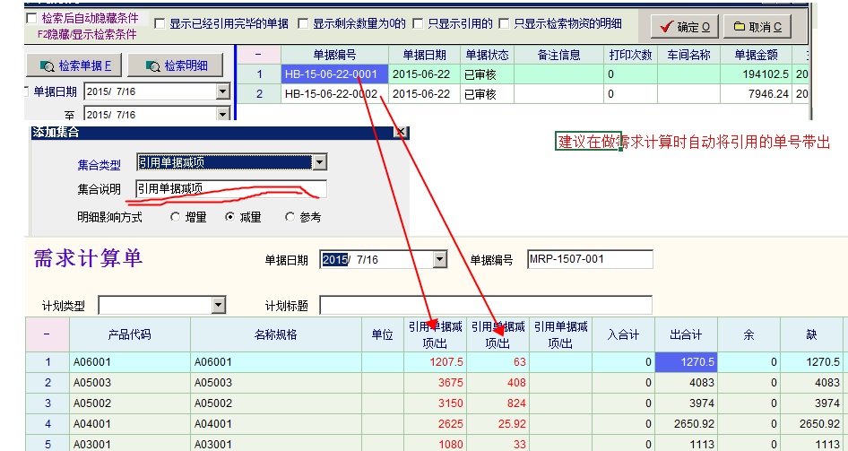The image size is (848, 451).
Task: Choose the 参考 radio option
Action: [290, 217]
